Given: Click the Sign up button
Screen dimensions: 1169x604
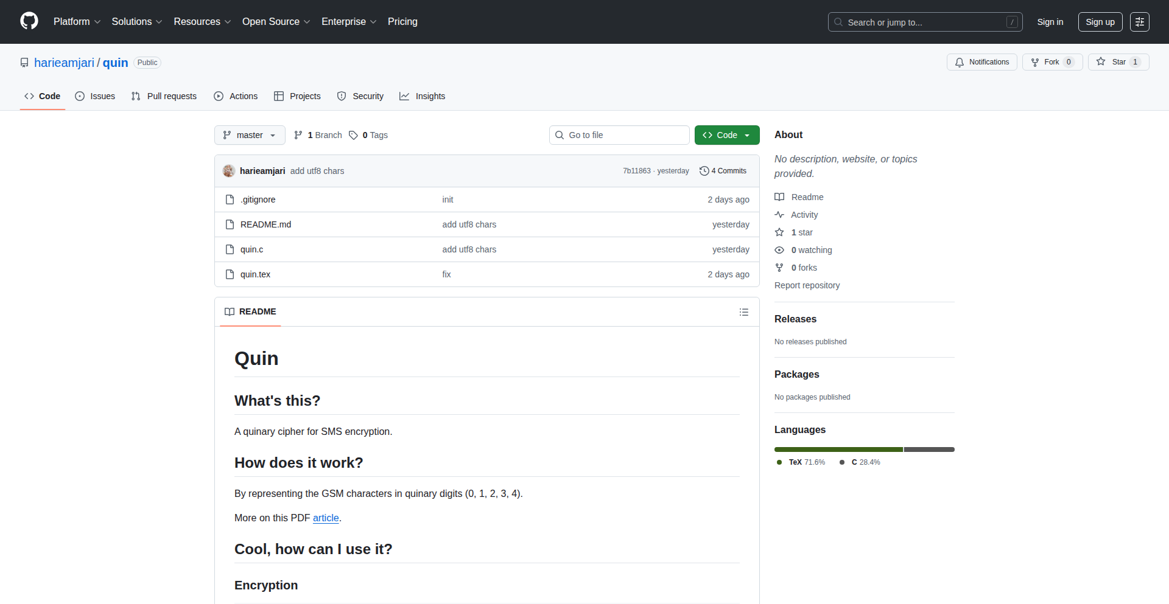Looking at the screenshot, I should pyautogui.click(x=1100, y=22).
